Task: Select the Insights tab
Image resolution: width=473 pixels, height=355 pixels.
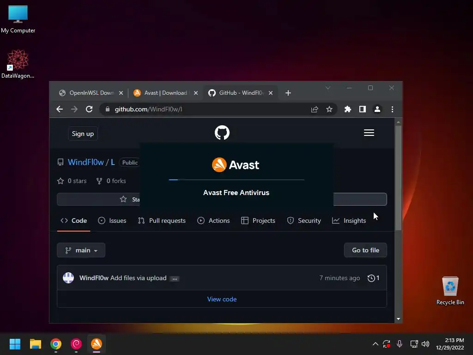Action: [349, 220]
